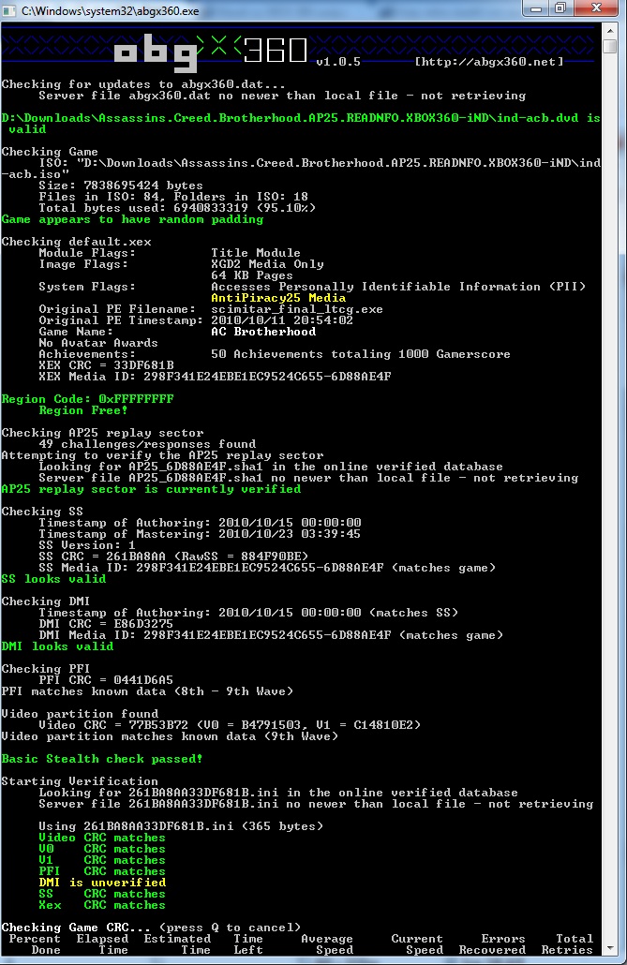This screenshot has height=965, width=627.
Task: Click 'Original PE Timestamp: 2010/10/11 20:54:02' line
Action: tap(196, 320)
